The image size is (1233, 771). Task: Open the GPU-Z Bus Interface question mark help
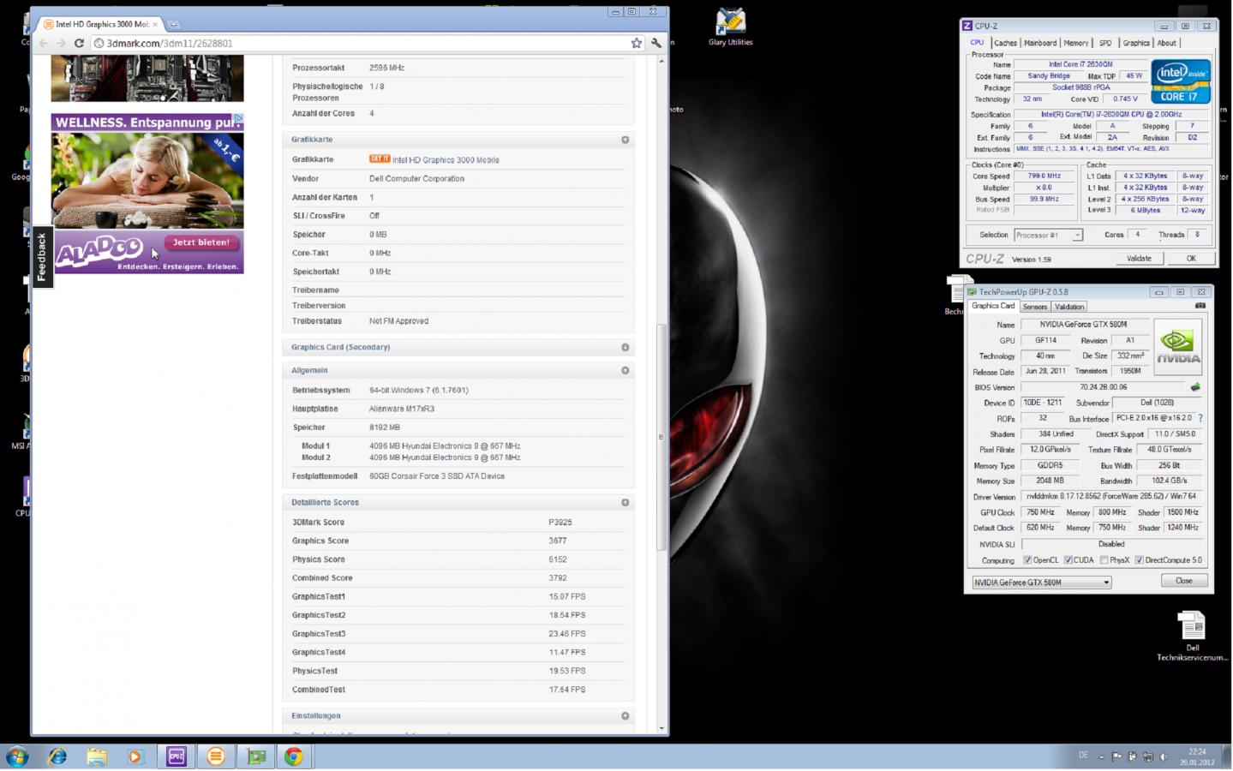click(1200, 418)
